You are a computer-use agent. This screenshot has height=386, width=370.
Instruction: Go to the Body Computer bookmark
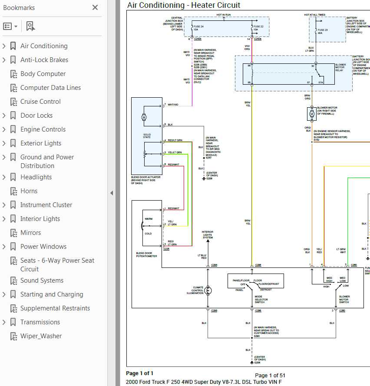click(43, 74)
